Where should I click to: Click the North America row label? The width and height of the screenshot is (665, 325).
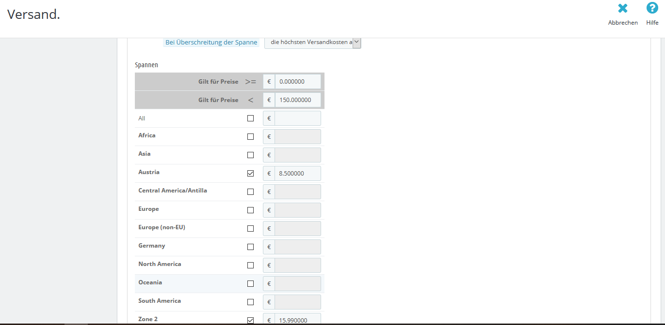[x=160, y=264]
